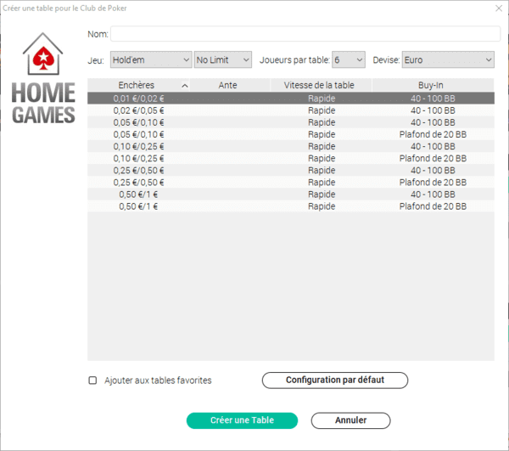Select the 0,02 €/0,05 € row
The width and height of the screenshot is (509, 451).
[291, 110]
